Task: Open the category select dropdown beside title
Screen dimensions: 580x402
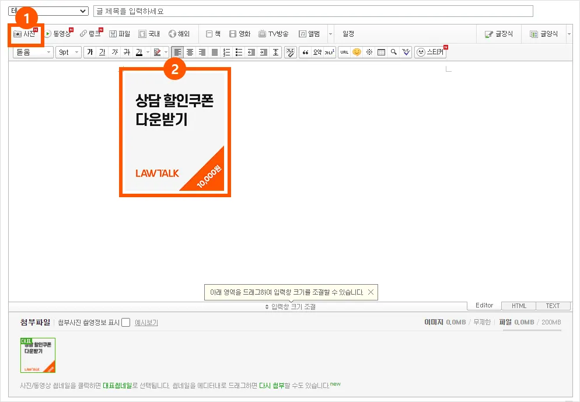Action: (48, 11)
